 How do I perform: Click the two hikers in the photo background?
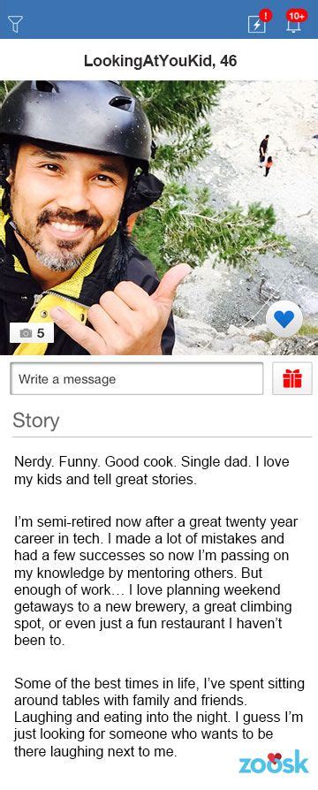[266, 156]
